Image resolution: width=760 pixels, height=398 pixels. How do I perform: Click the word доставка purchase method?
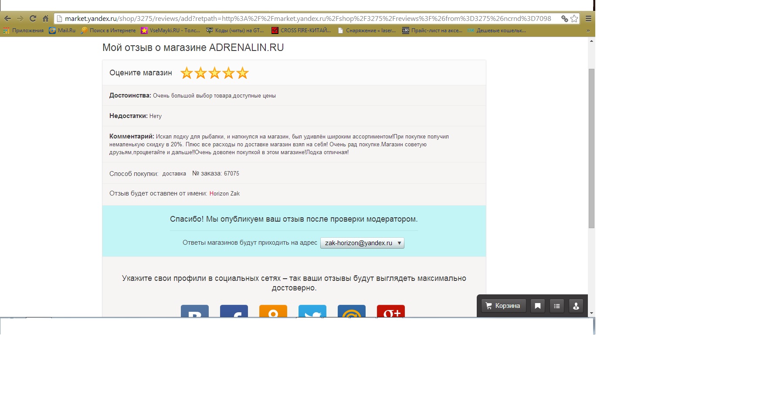174,174
